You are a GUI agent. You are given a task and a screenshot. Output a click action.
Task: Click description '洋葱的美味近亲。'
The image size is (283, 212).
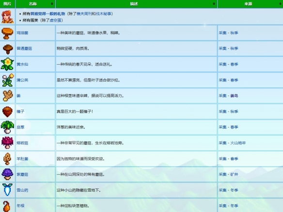(x=71, y=127)
